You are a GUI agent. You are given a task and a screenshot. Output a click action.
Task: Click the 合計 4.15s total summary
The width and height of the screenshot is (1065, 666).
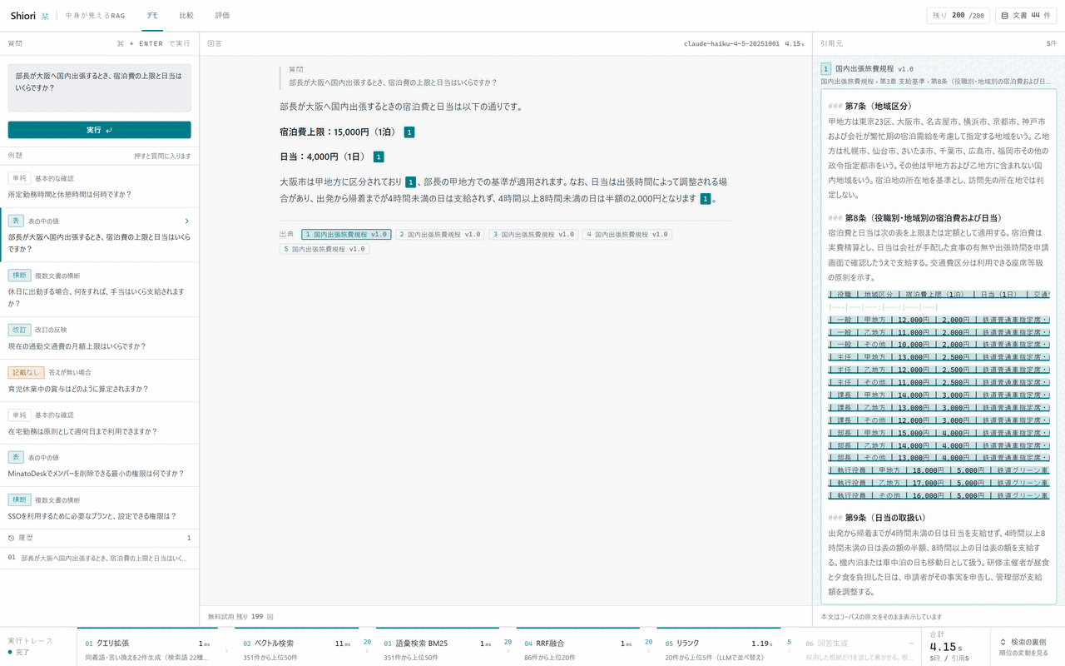point(955,647)
